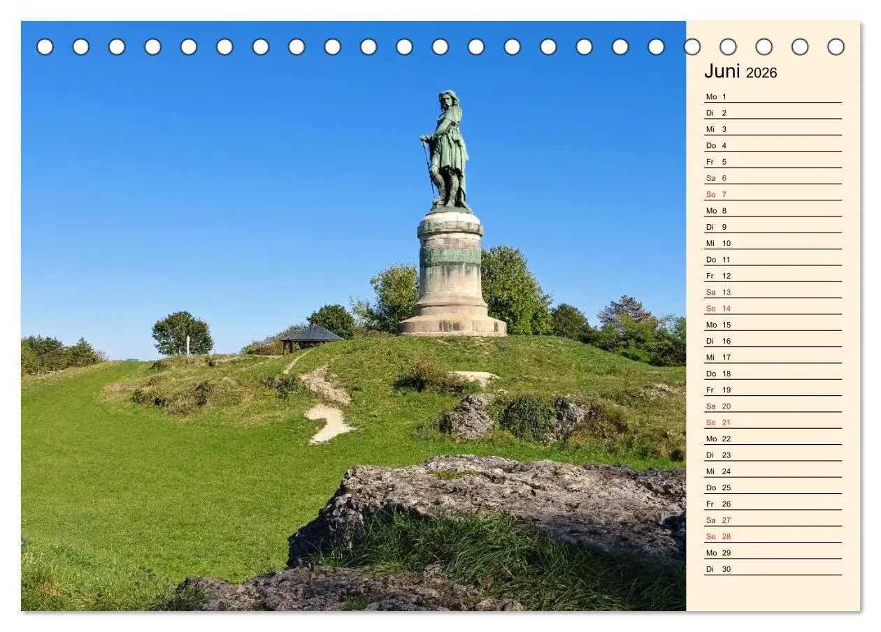Select the 'Di 9' calendar row
This screenshot has width=881, height=632.
773,227
